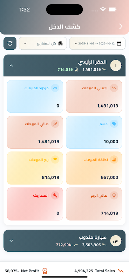
Task: Click the calendar icon in date field
Action: click(x=119, y=43)
